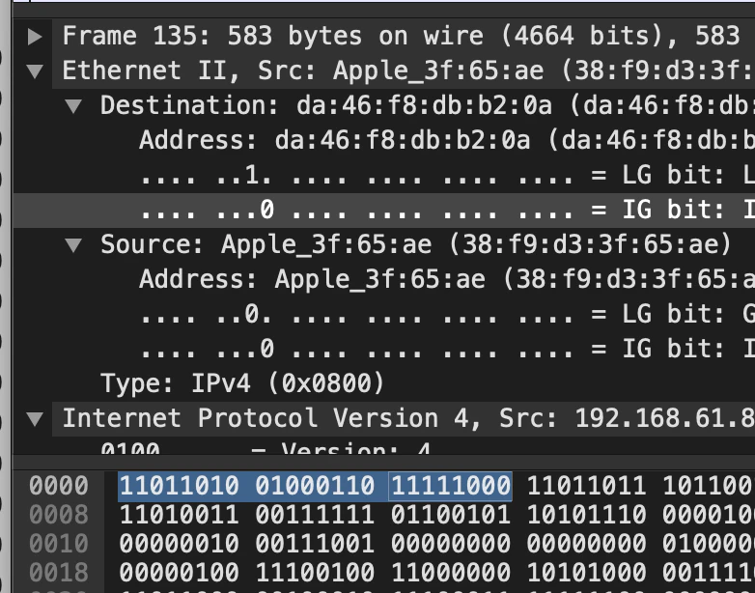Select the Destination LG bit row
This screenshot has width=755, height=593.
(384, 176)
